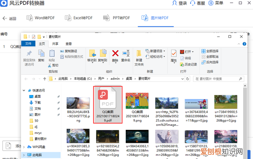Click 粘贴快捷方式 in the ribbon

click(72, 57)
